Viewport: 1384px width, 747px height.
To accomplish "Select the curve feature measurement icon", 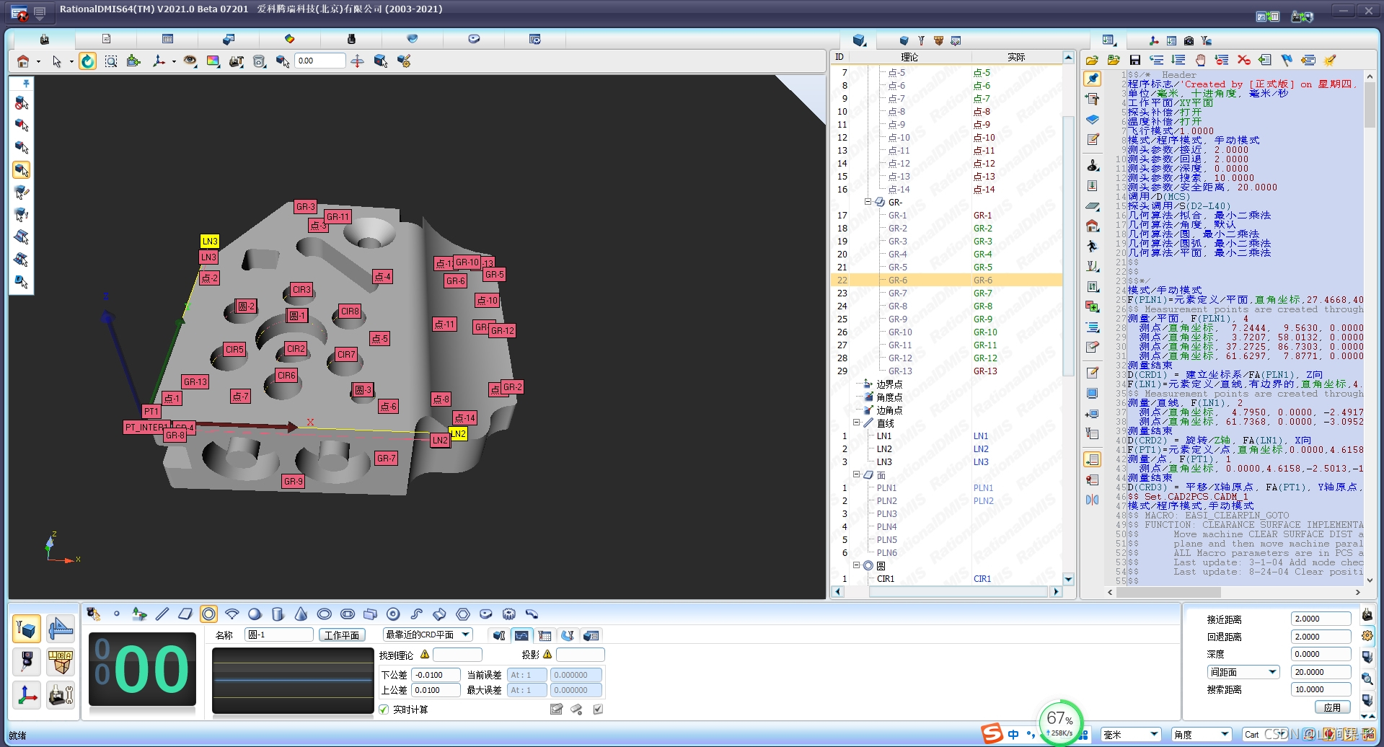I will click(x=416, y=614).
